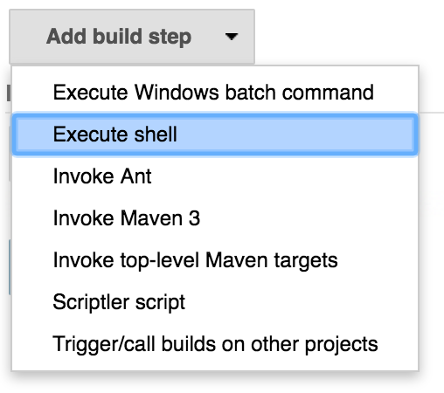Viewport: 444px width, 393px height.
Task: Add a Scriptler script step
Action: (x=215, y=302)
